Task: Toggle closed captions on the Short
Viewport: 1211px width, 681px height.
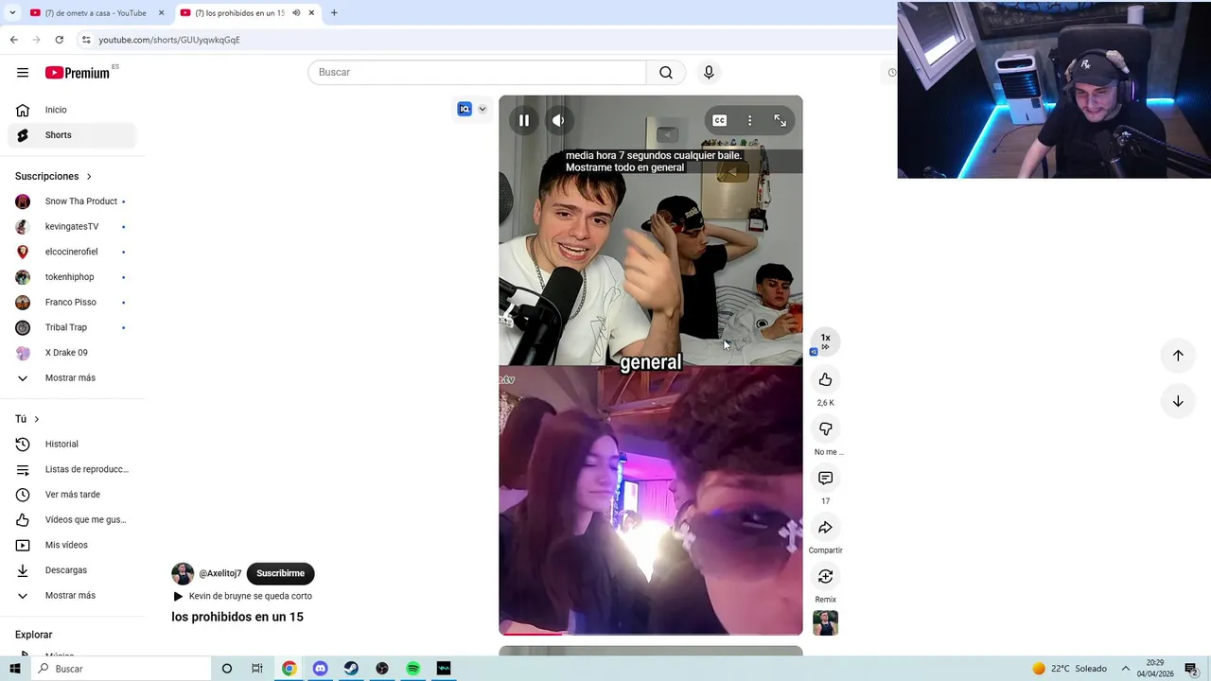Action: click(719, 120)
